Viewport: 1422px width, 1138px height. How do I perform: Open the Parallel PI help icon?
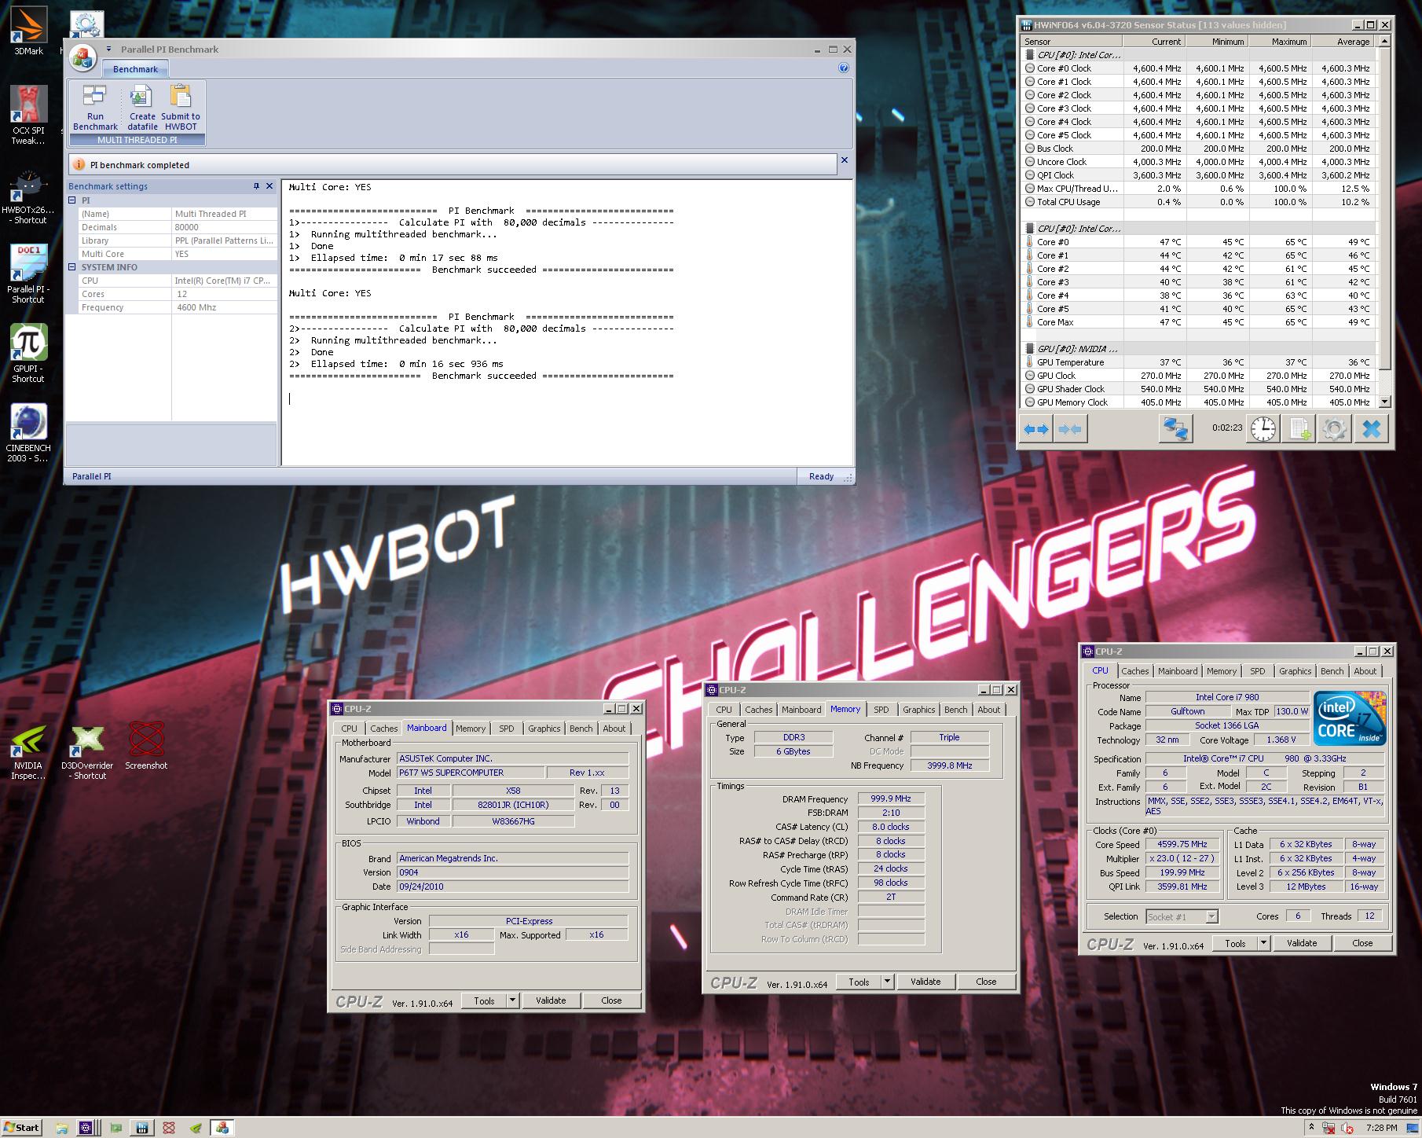point(844,68)
